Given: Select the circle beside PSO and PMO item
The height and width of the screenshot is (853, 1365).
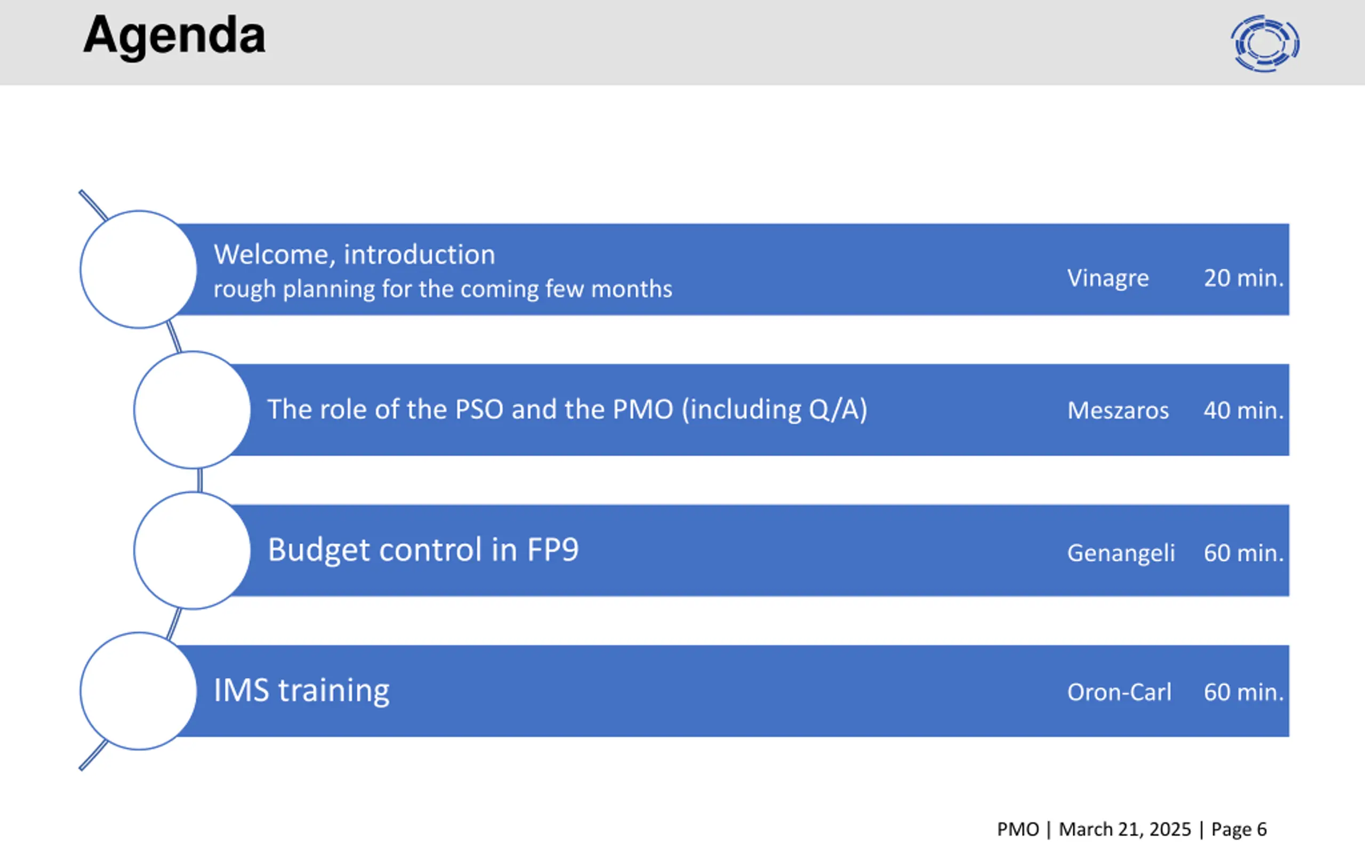Looking at the screenshot, I should click(x=192, y=409).
